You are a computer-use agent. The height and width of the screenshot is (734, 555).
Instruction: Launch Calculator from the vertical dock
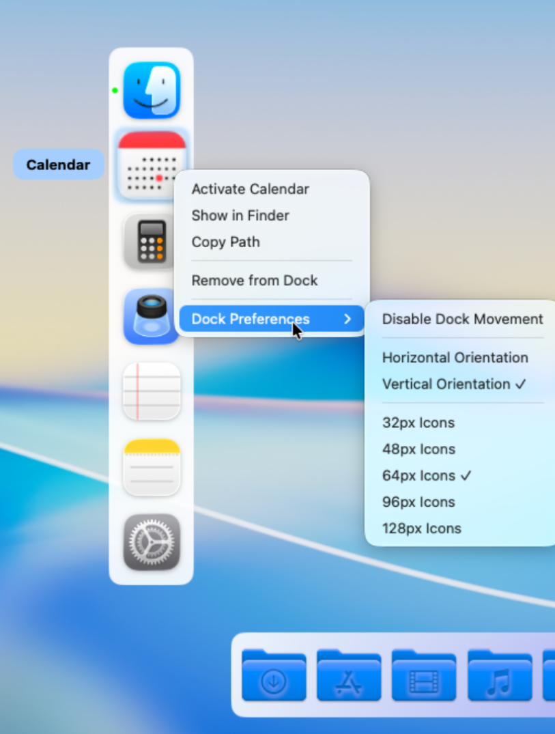(149, 242)
